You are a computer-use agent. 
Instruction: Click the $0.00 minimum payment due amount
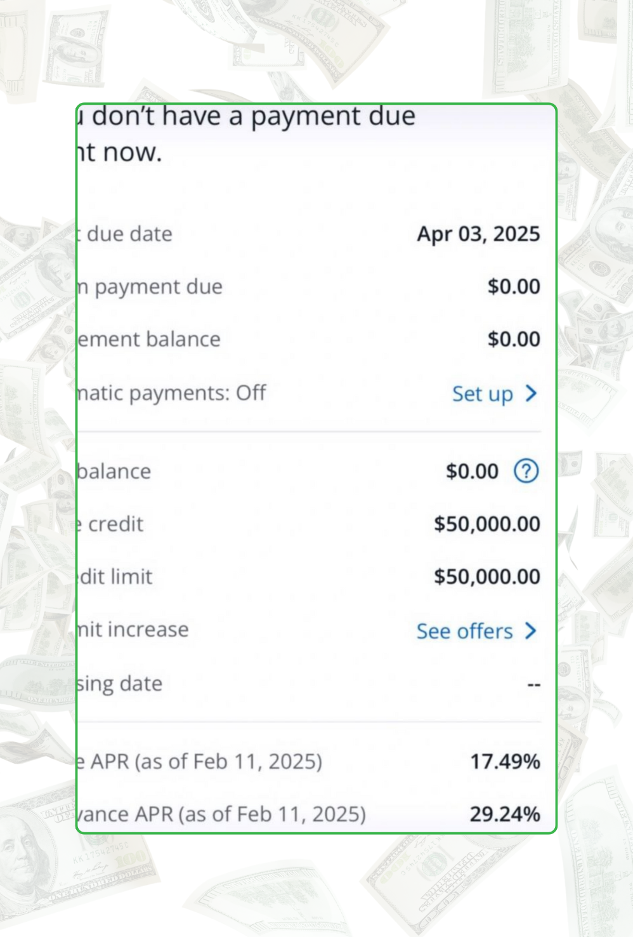514,286
